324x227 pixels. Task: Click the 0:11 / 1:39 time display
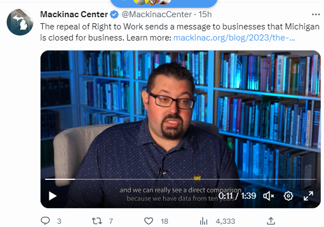[x=237, y=195]
